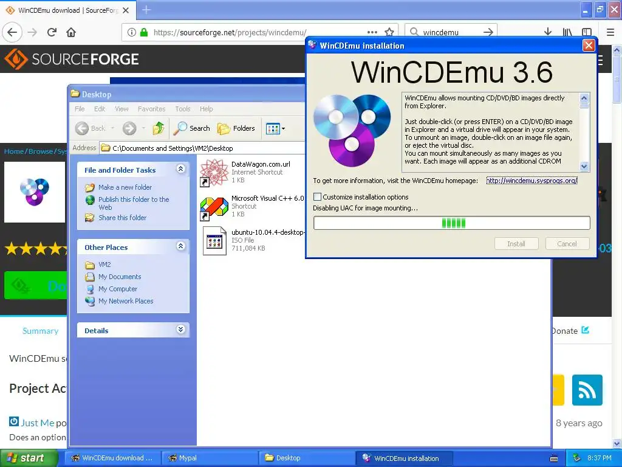Open Back history dropdown arrow
This screenshot has width=622, height=467.
[x=112, y=128]
